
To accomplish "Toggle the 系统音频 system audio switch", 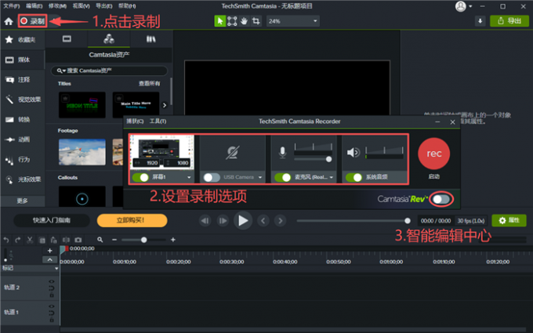I will (354, 177).
